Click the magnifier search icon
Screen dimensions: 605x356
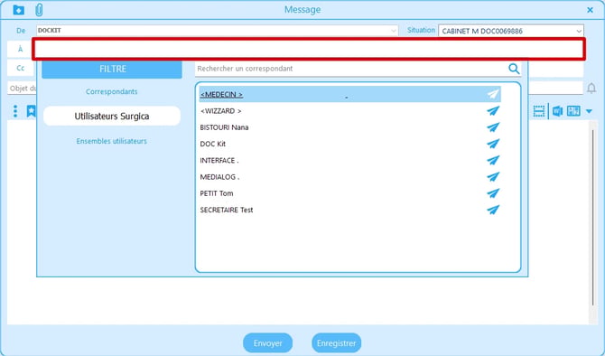(514, 69)
